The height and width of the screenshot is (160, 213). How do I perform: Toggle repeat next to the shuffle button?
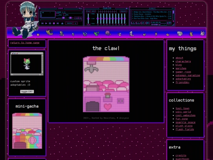point(75,23)
